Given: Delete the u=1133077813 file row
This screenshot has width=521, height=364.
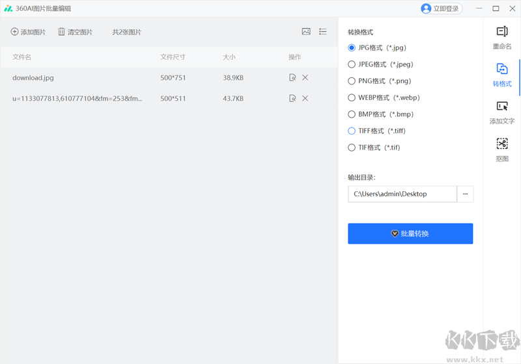Looking at the screenshot, I should 305,99.
